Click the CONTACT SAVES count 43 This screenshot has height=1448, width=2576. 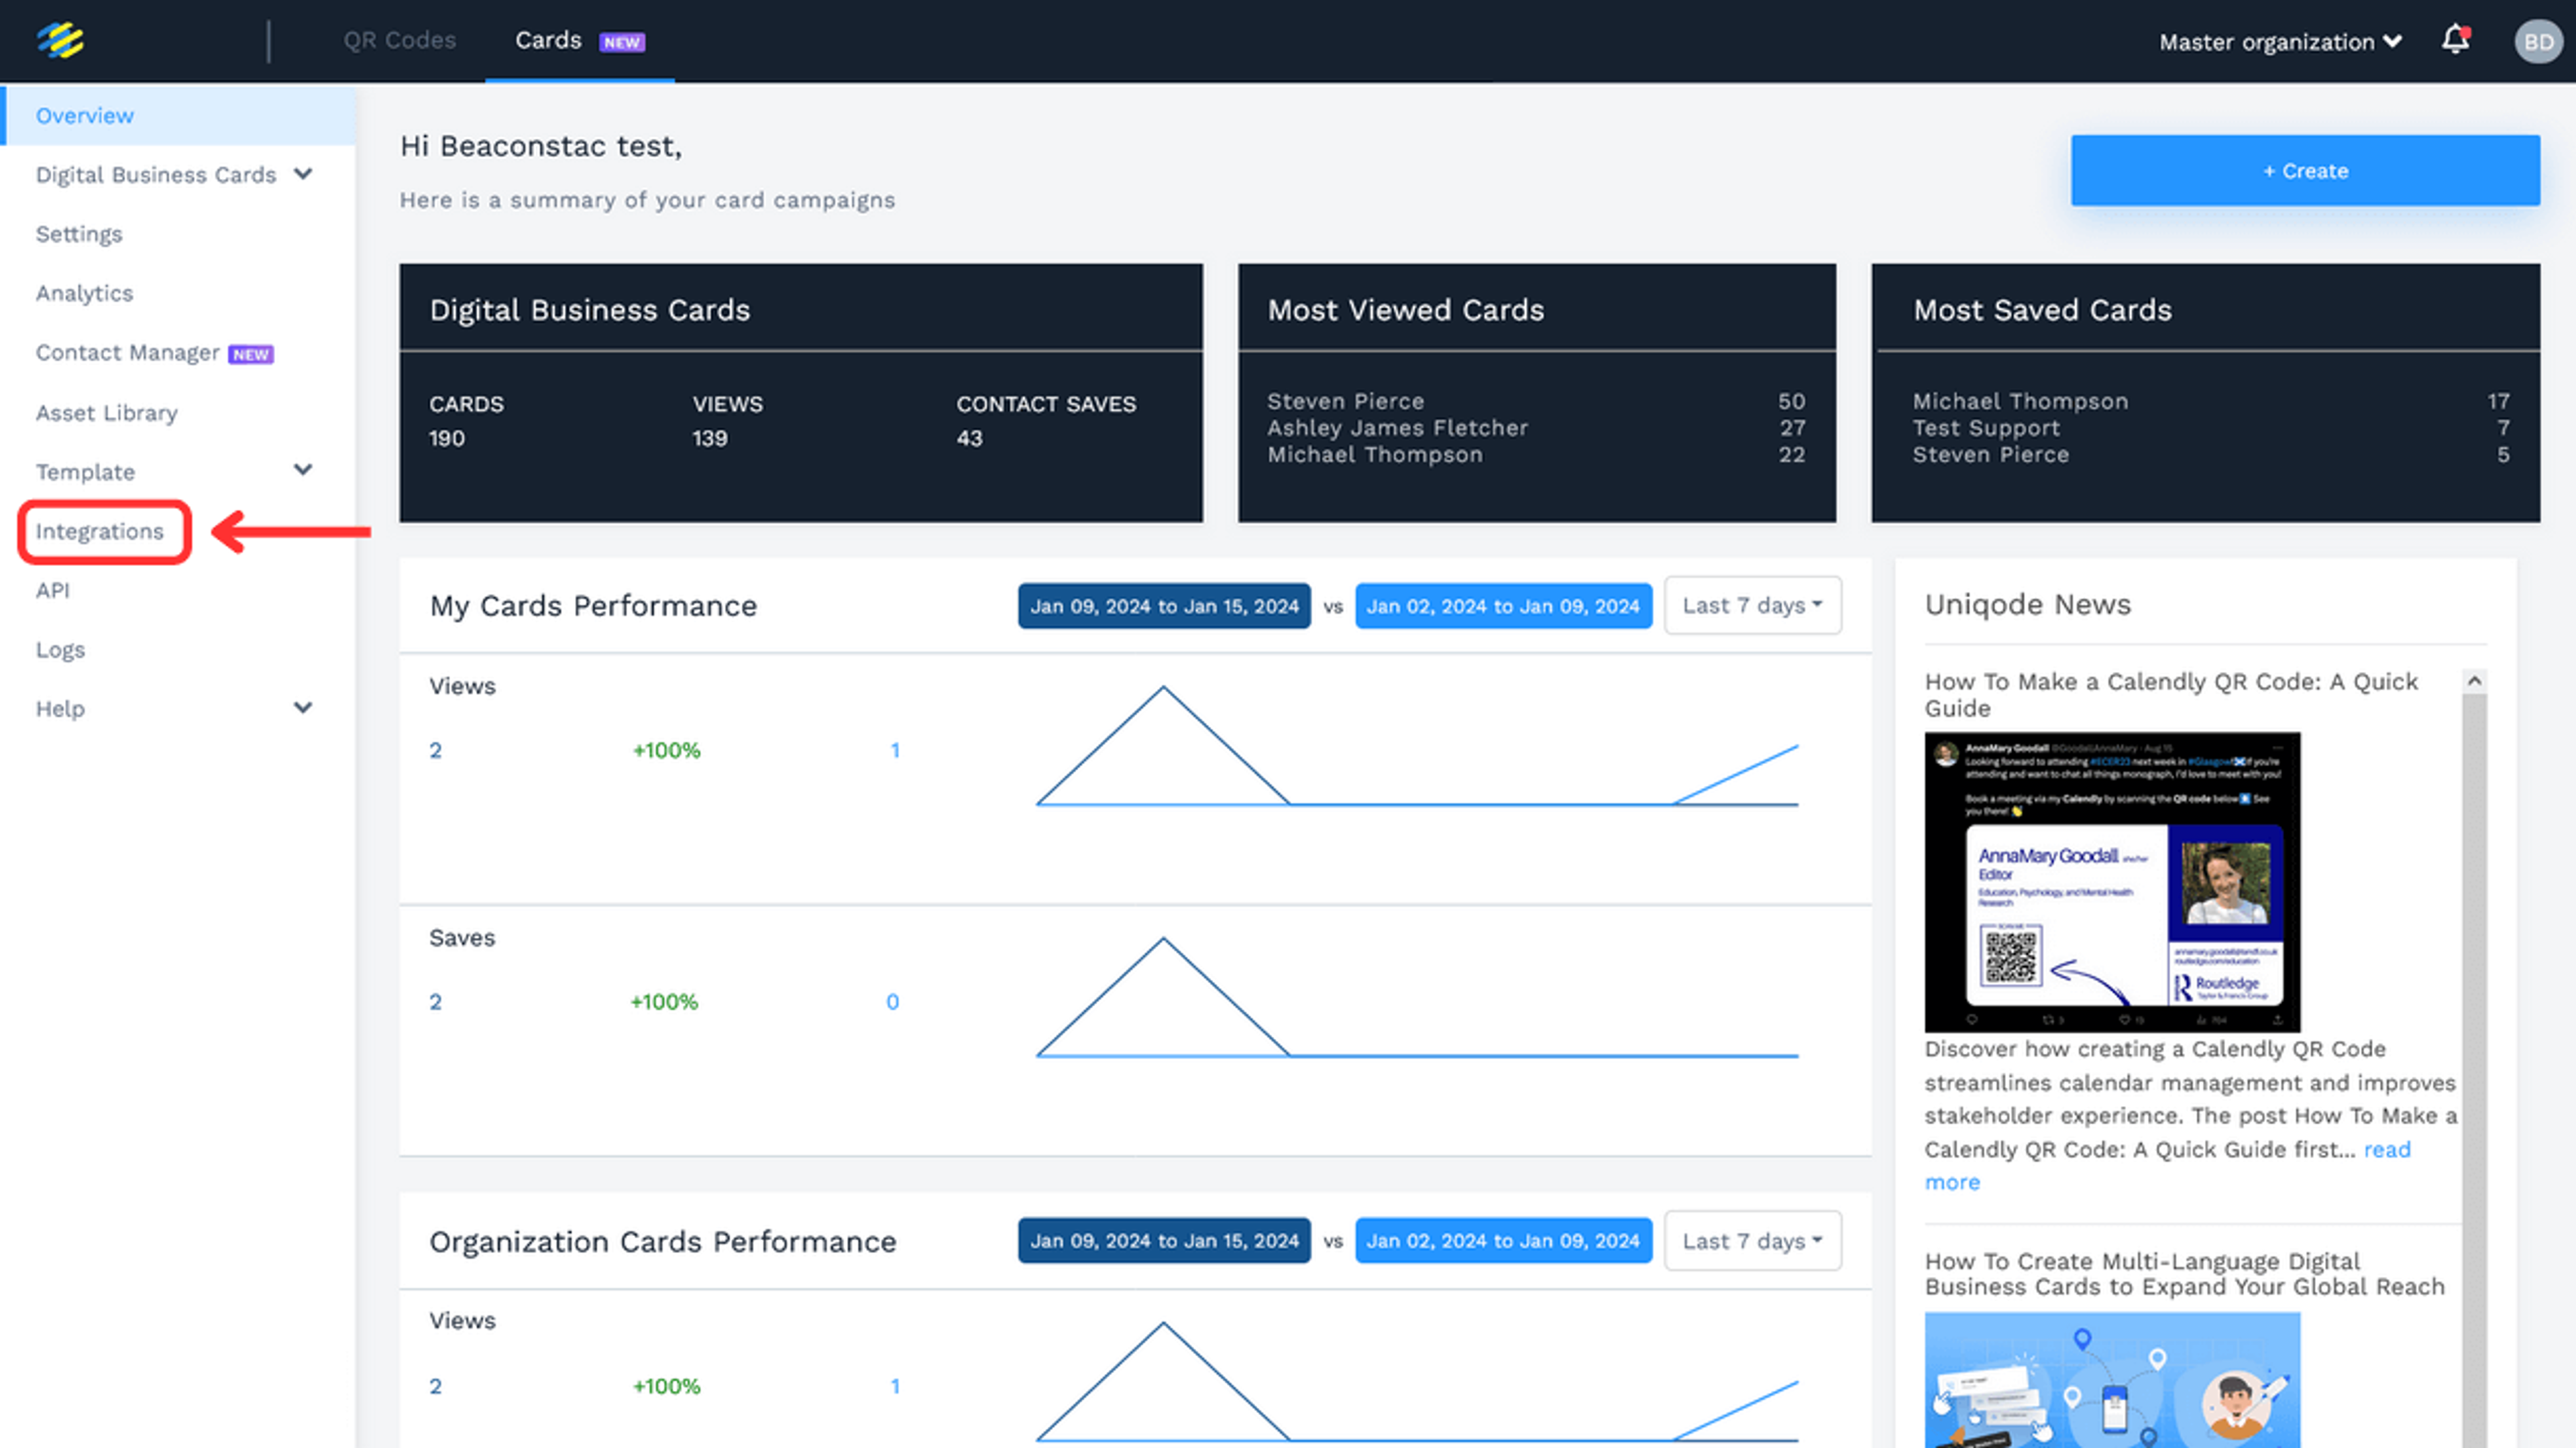point(969,438)
